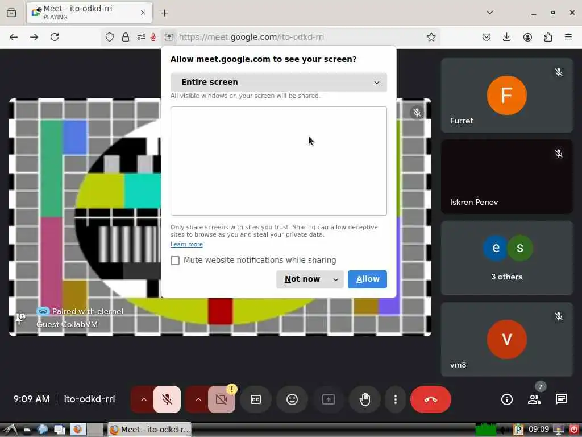Open chat with everyone
The image size is (582, 437).
561,399
